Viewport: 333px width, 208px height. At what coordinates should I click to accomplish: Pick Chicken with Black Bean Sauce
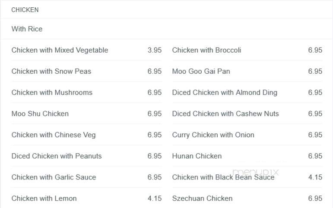(x=223, y=177)
